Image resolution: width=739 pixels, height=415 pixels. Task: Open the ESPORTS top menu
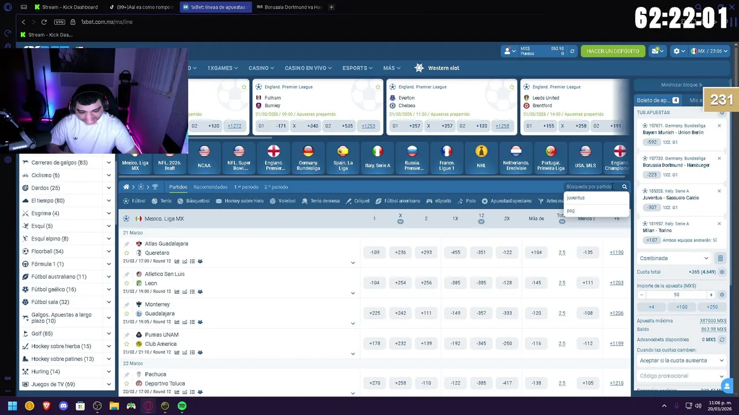coord(358,68)
